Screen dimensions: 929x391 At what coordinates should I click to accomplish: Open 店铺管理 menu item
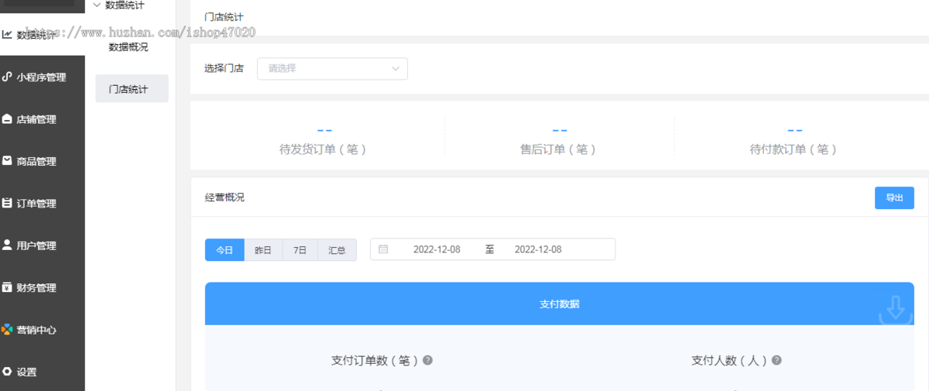[43, 119]
